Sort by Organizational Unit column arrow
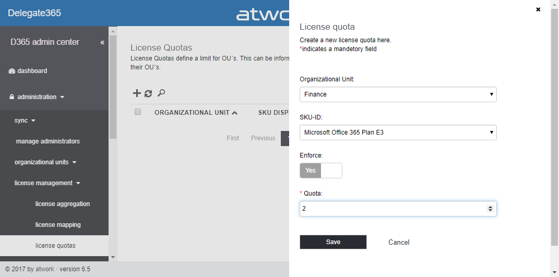This screenshot has width=559, height=277. [x=235, y=112]
